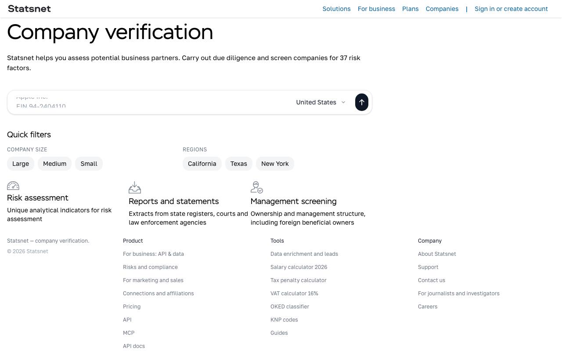Submit search with the arrow button
562x351 pixels.
tap(362, 102)
